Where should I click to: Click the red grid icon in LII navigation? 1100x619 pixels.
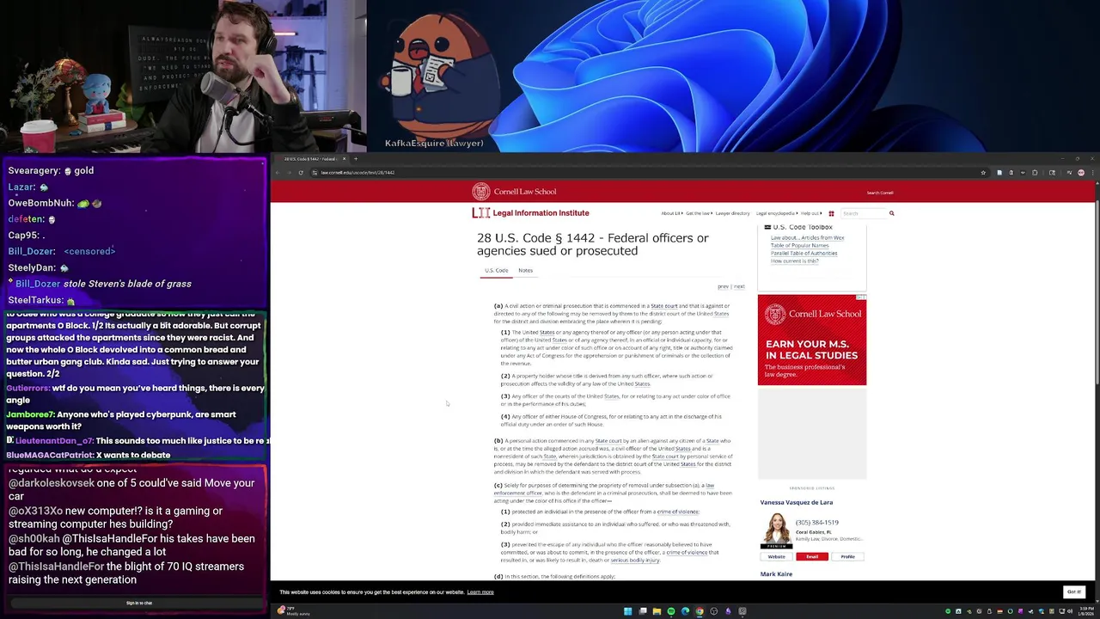831,213
